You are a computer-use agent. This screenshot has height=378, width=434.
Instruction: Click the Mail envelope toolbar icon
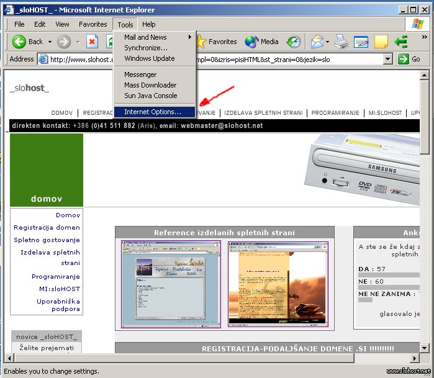click(x=317, y=42)
